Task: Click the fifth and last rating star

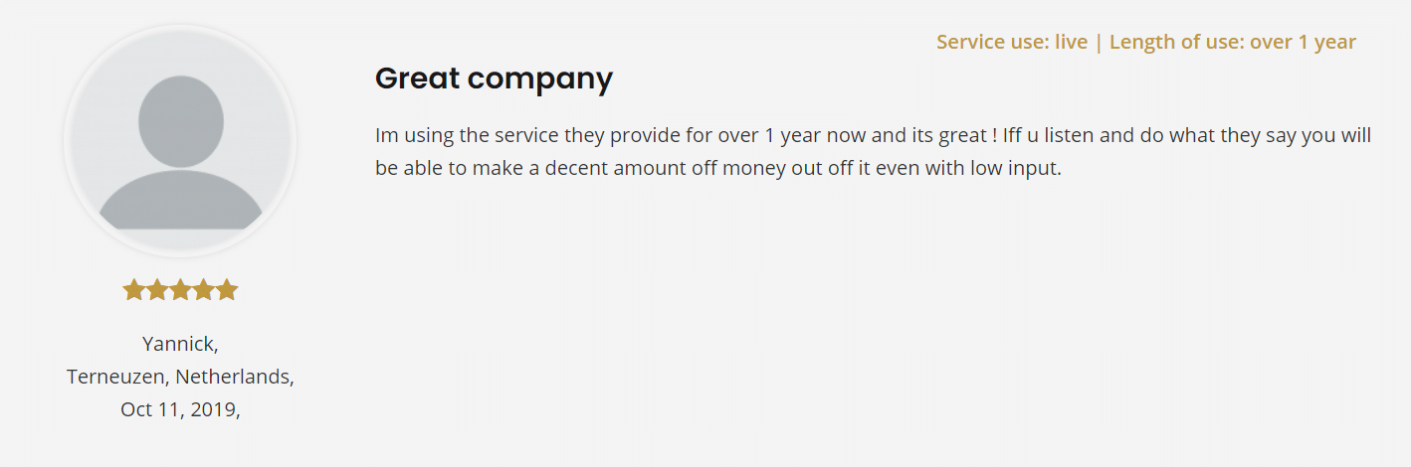Action: coord(227,290)
